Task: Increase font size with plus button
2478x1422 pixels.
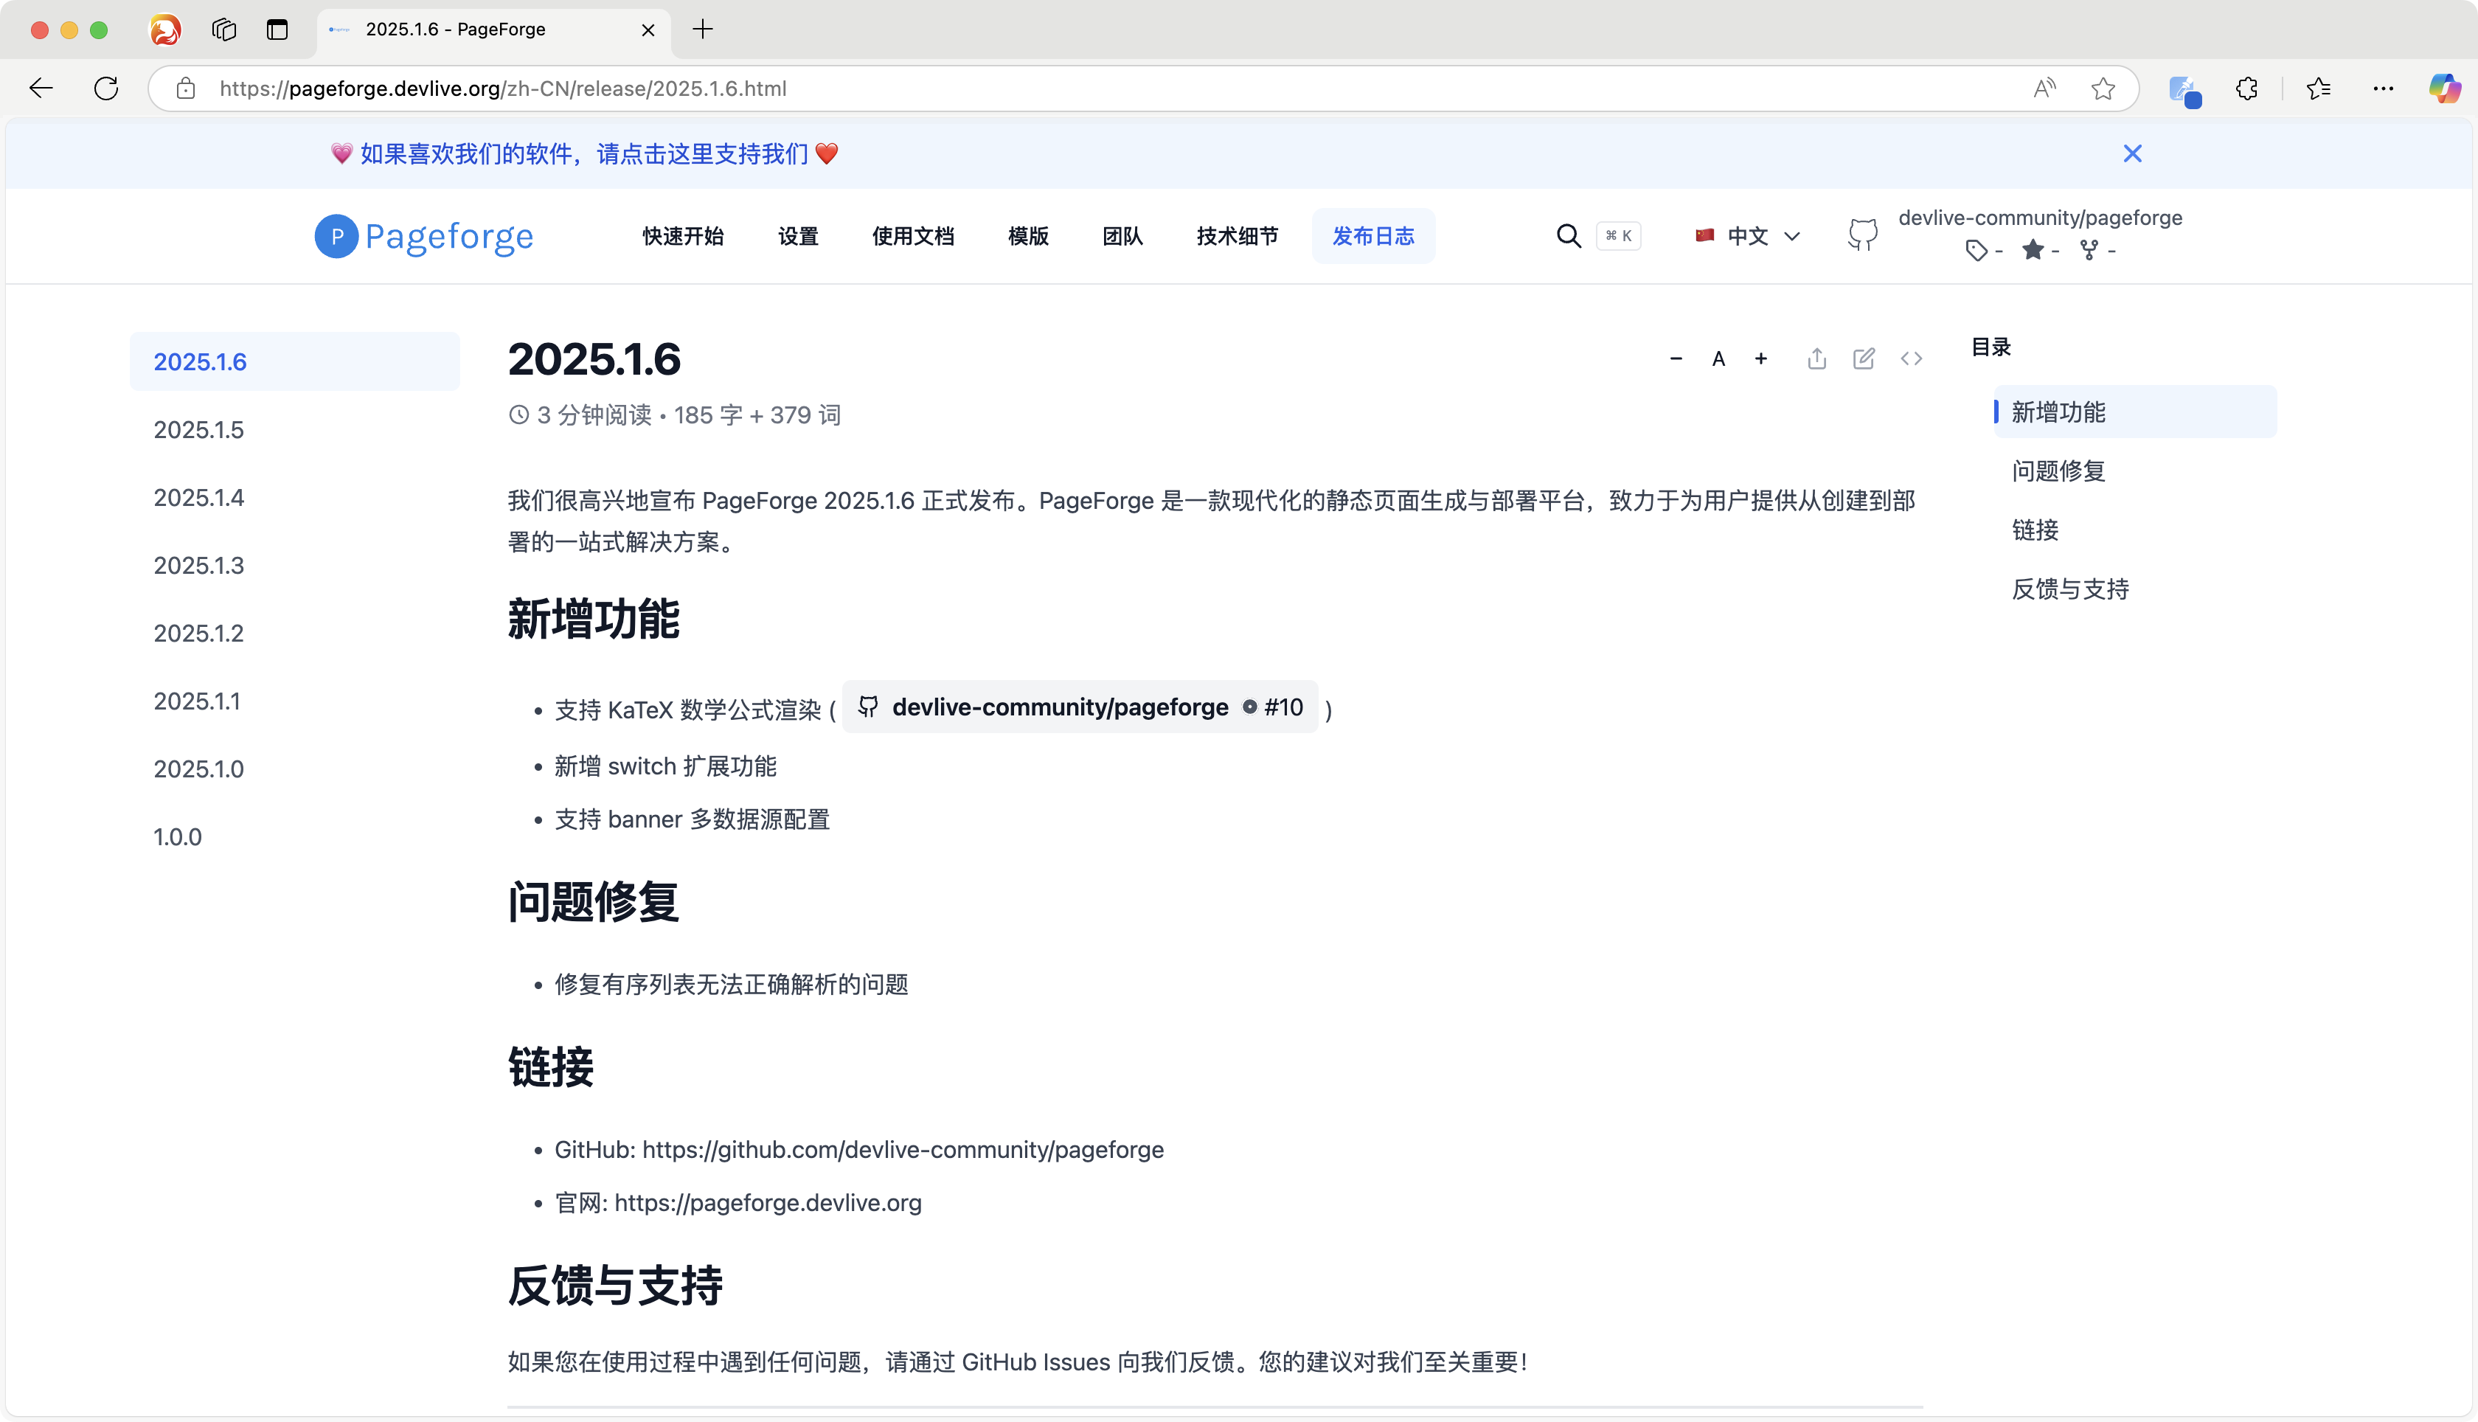Action: [x=1760, y=359]
